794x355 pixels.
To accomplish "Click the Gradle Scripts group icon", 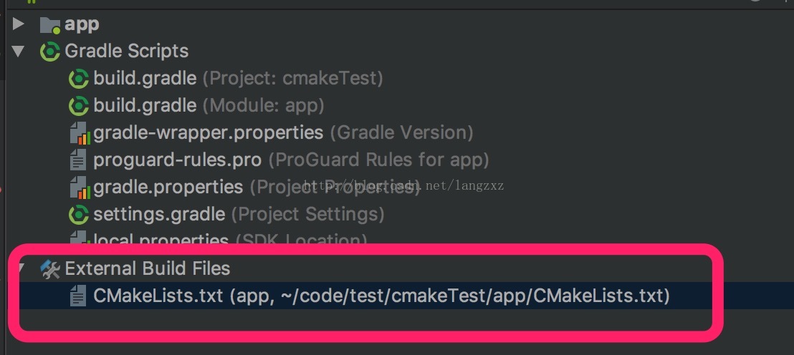I will point(50,52).
